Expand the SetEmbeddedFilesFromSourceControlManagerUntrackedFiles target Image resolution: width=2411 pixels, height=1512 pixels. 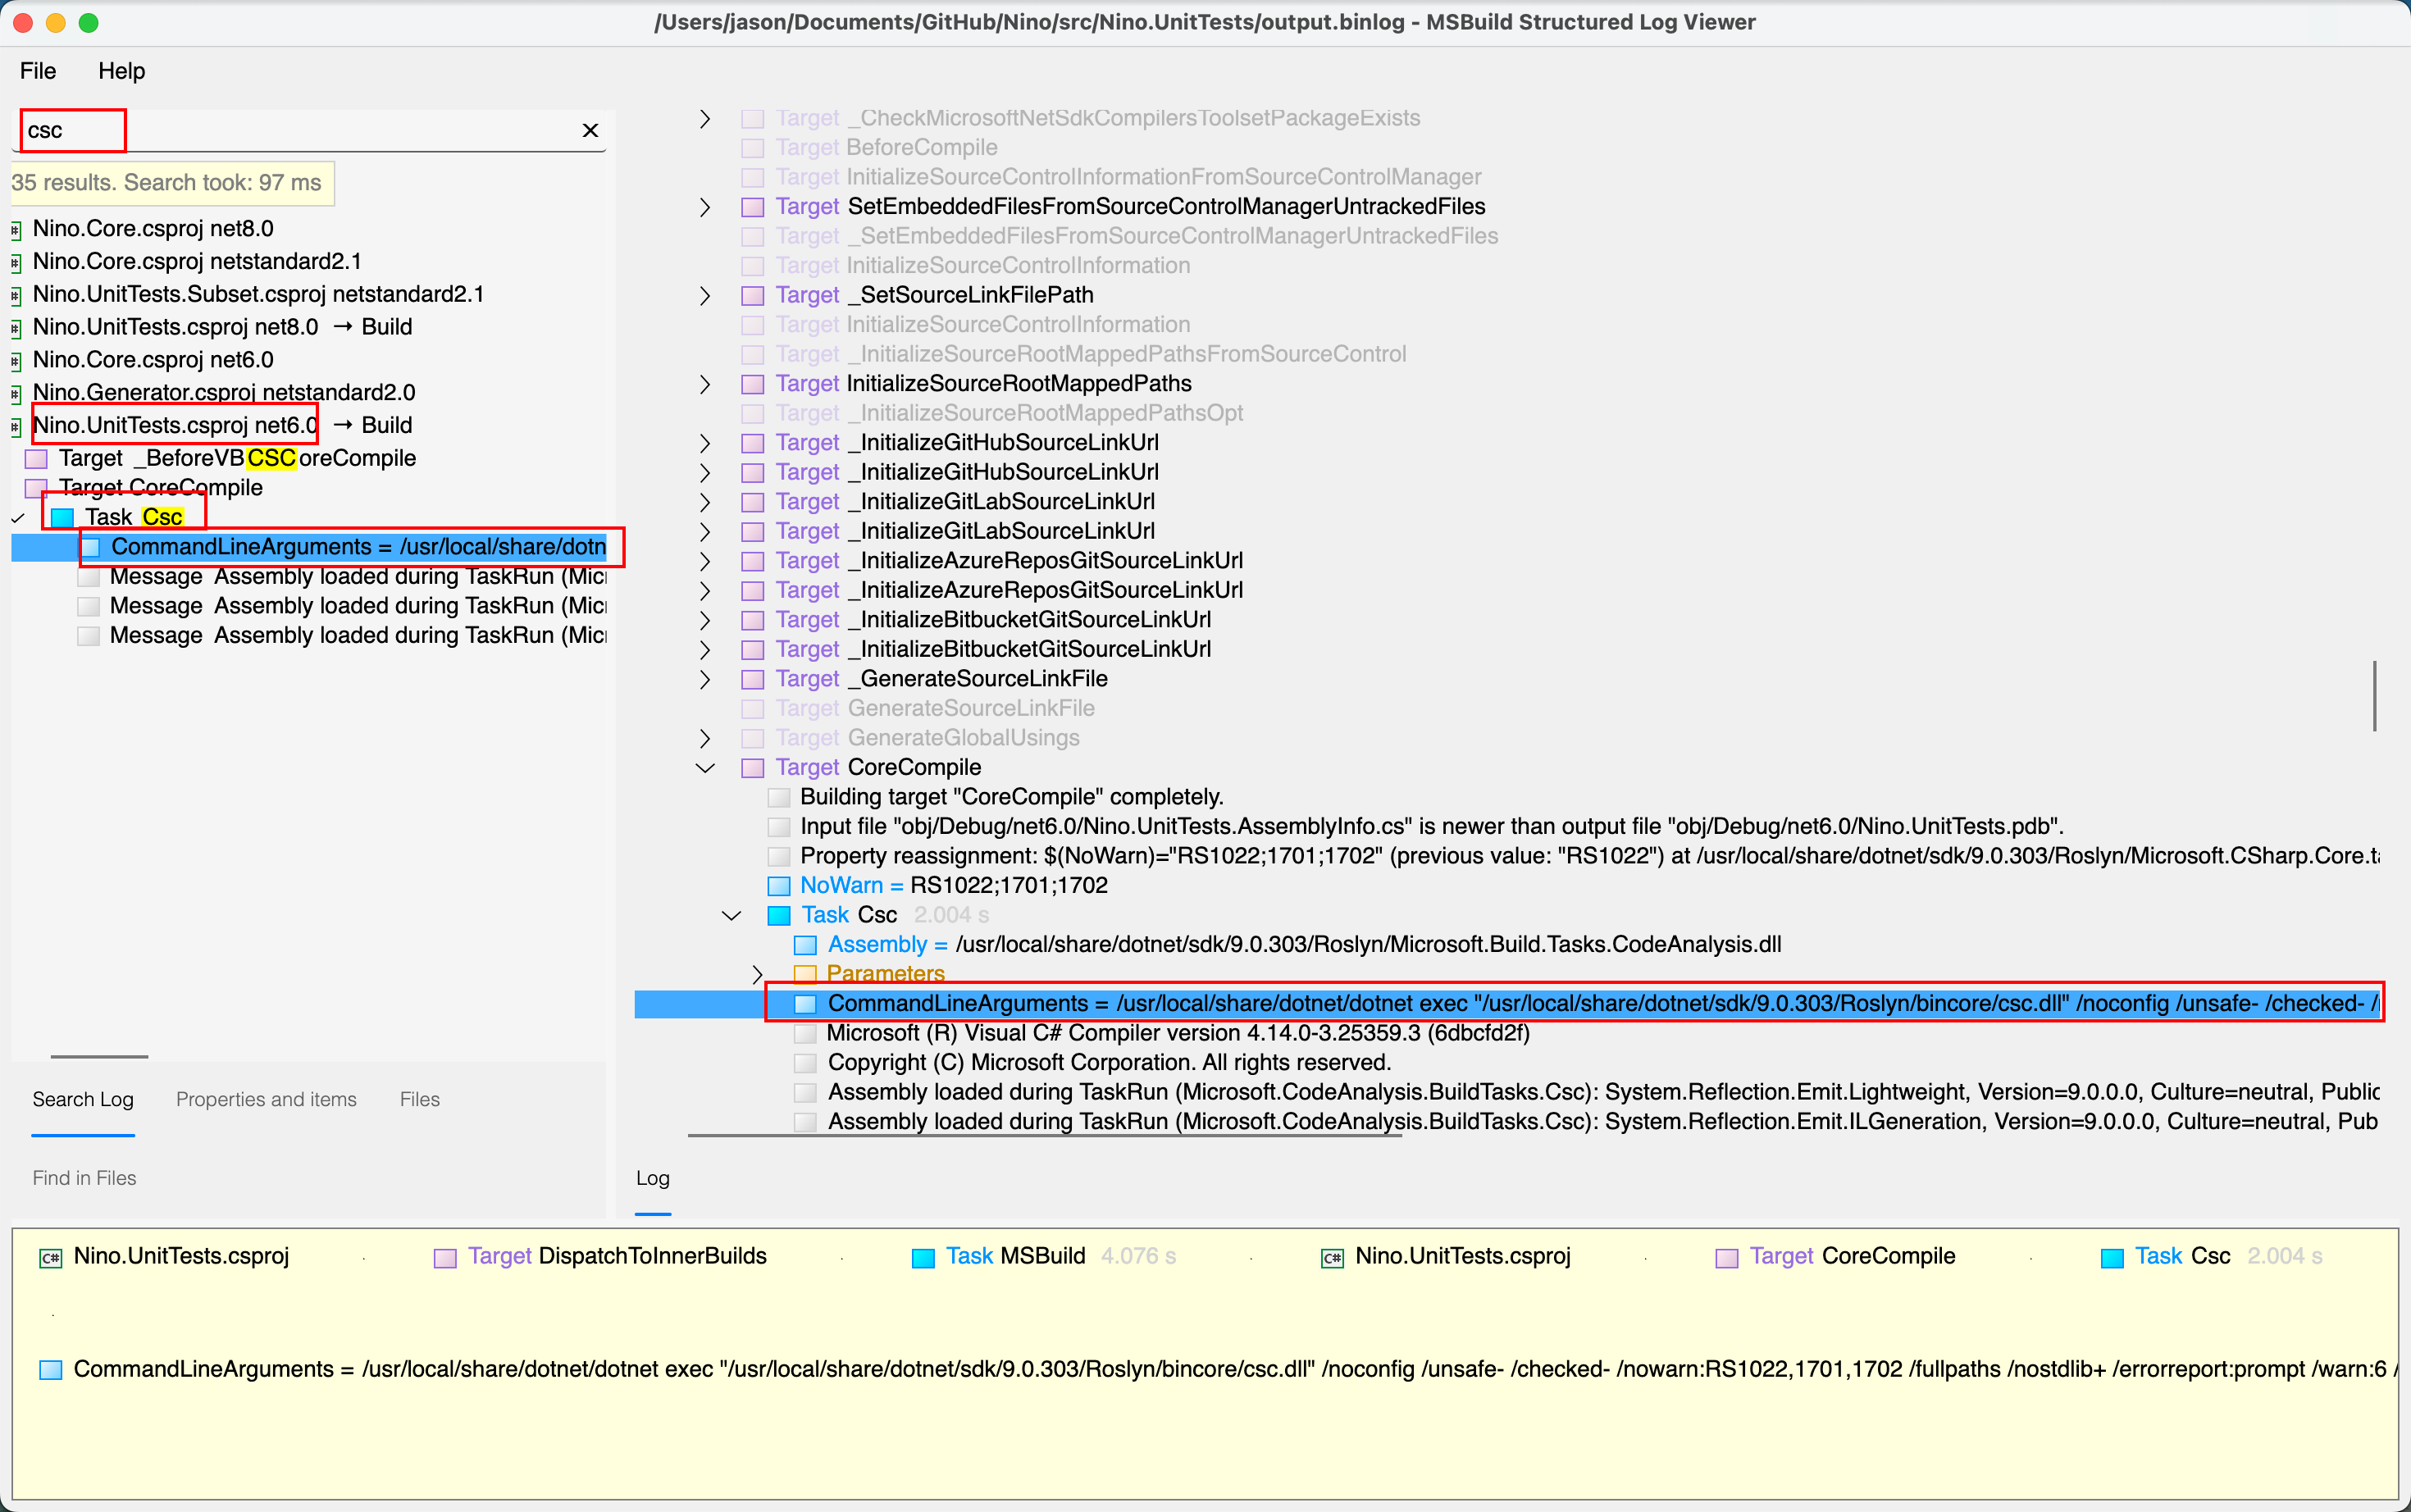[705, 207]
